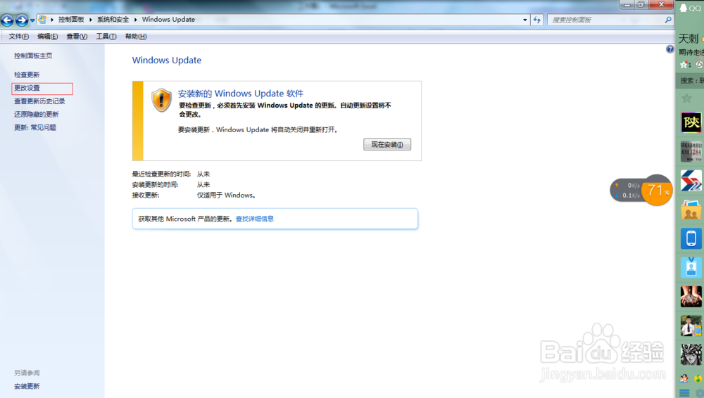The width and height of the screenshot is (704, 398).
Task: Open the QQ red-blue striped logo contact
Action: coord(691,181)
